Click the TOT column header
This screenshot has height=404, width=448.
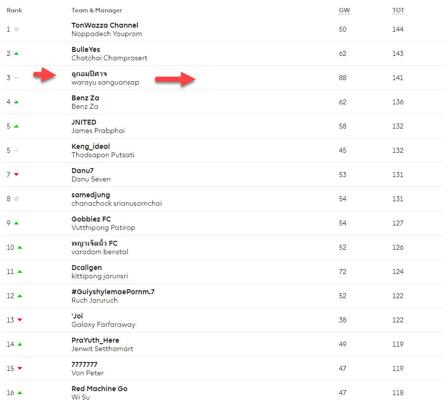point(398,10)
